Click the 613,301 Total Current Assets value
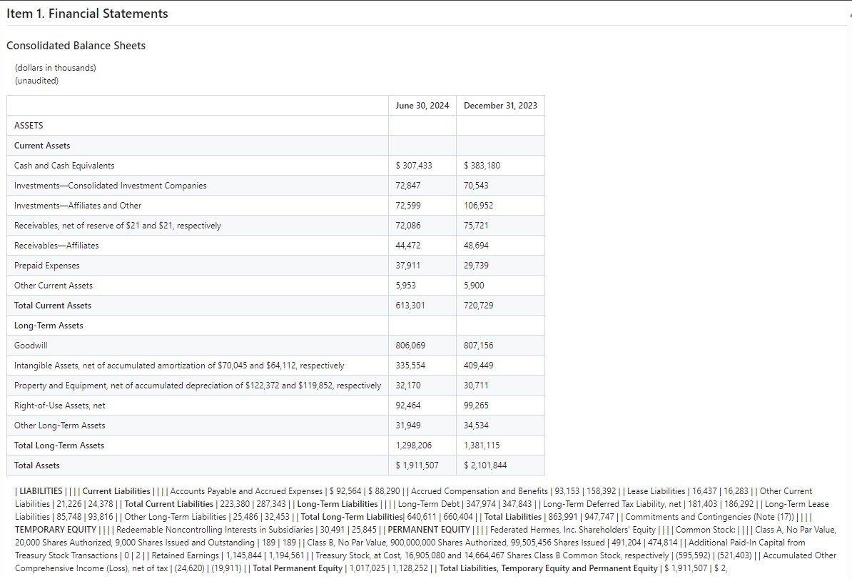Image resolution: width=852 pixels, height=579 pixels. (410, 306)
